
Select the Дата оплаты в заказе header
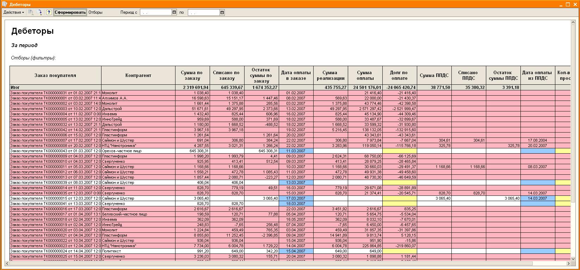(x=296, y=75)
